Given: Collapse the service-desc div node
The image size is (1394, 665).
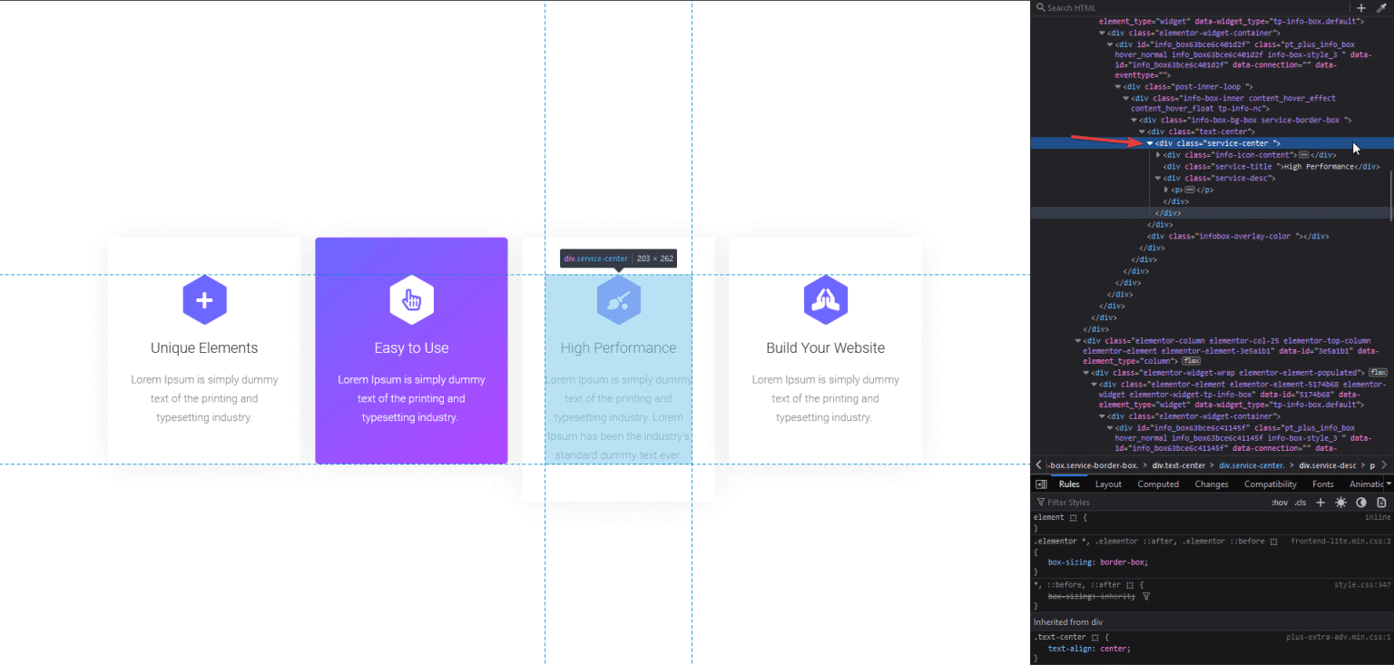Looking at the screenshot, I should click(x=1158, y=179).
